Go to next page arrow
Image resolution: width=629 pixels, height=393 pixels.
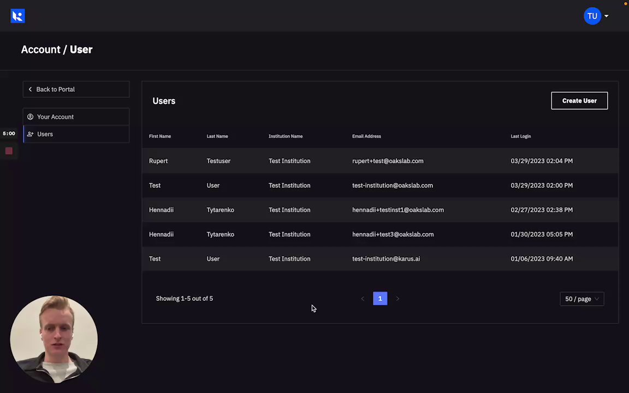click(397, 299)
